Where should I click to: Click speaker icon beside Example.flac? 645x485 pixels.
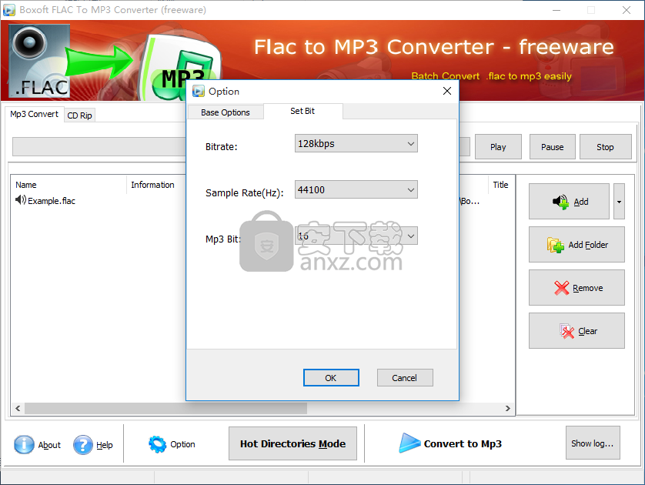[x=21, y=200]
